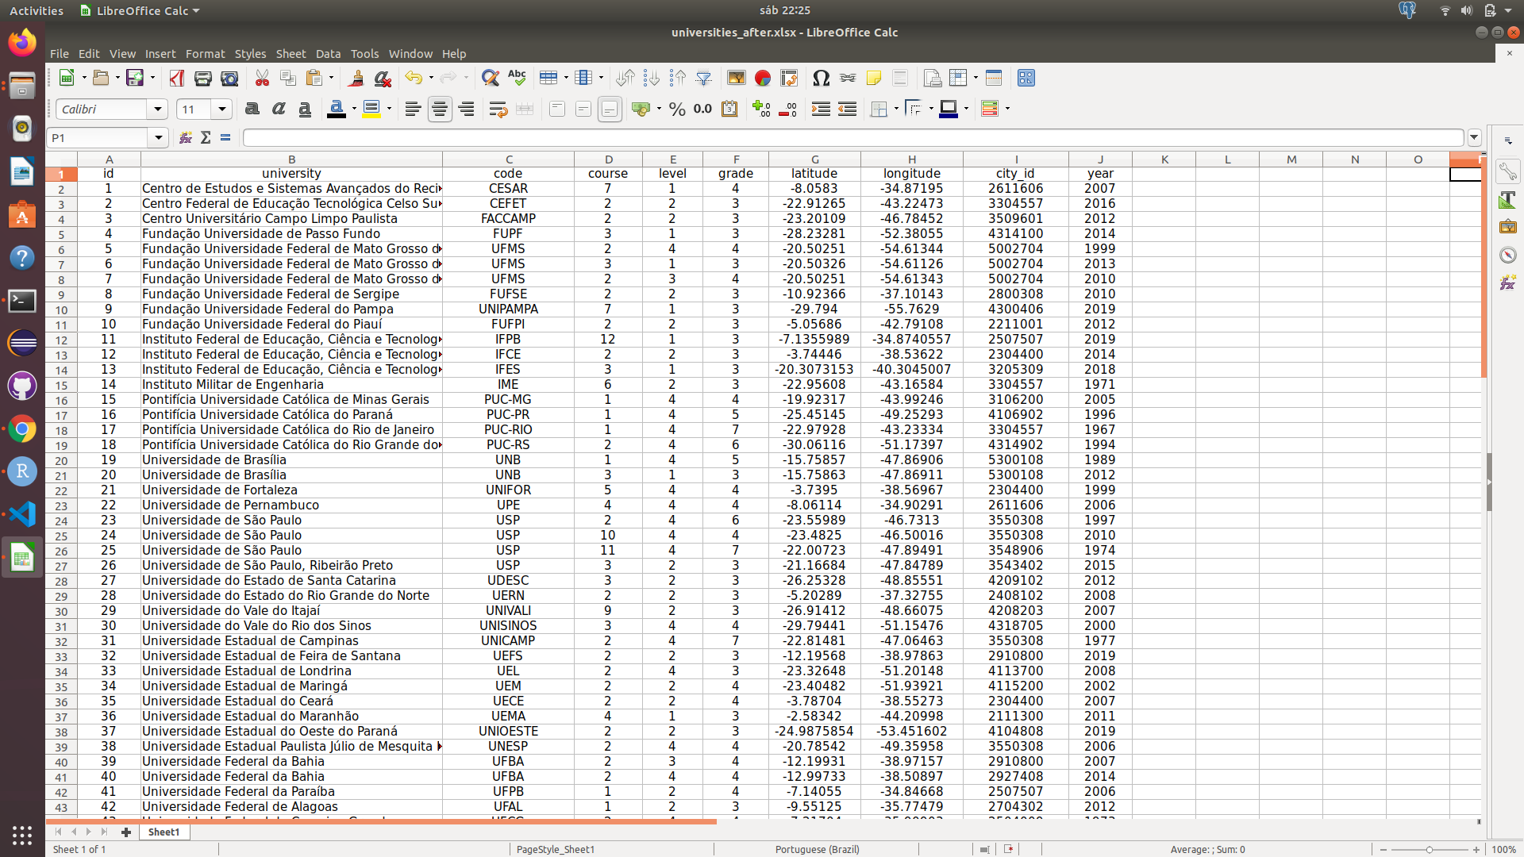The height and width of the screenshot is (857, 1524).
Task: Toggle bold formatting on selected cell
Action: point(252,109)
